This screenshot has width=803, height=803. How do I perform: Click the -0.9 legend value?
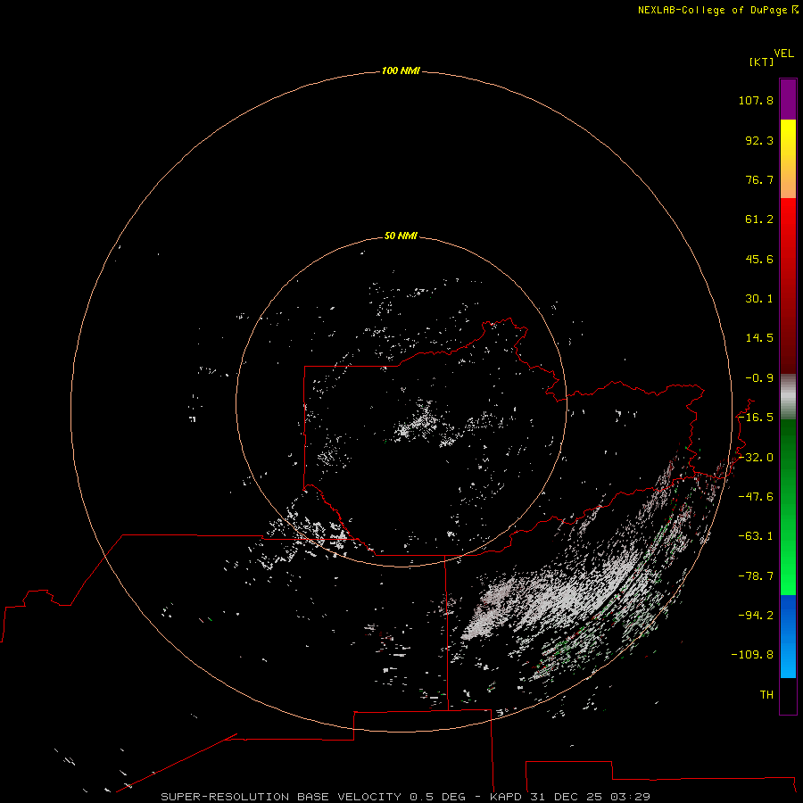(x=759, y=378)
